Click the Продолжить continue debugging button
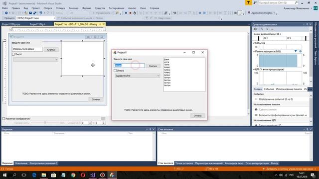 point(103,13)
